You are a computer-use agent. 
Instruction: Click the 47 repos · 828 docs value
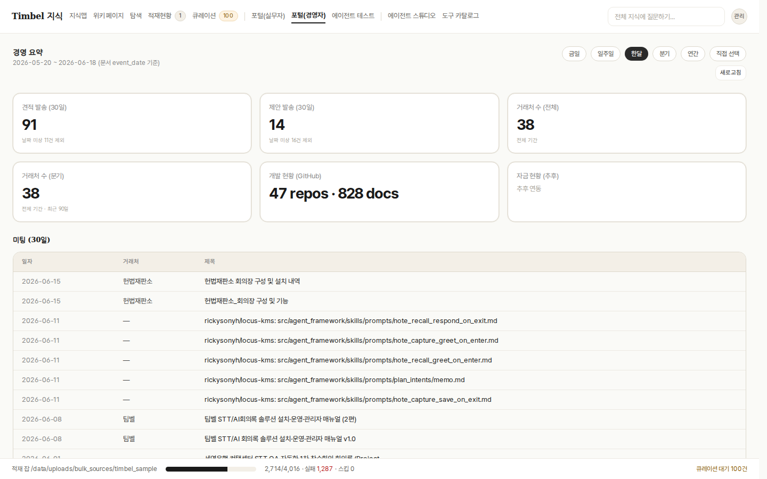pyautogui.click(x=334, y=193)
